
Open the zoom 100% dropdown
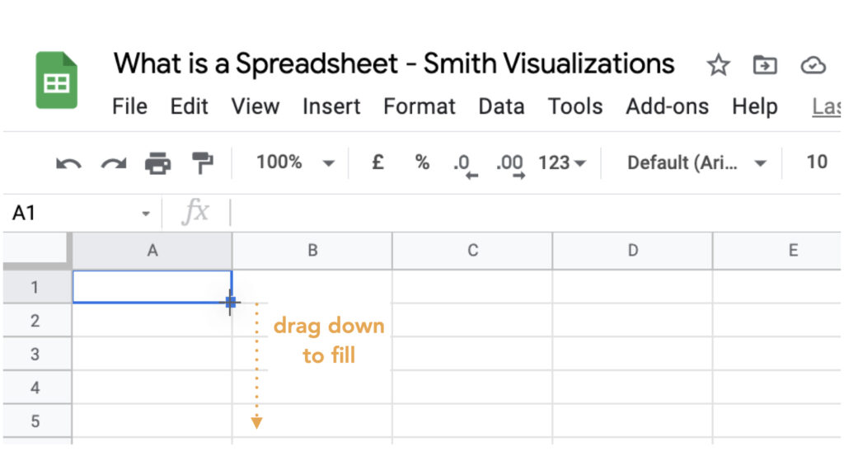(x=296, y=162)
